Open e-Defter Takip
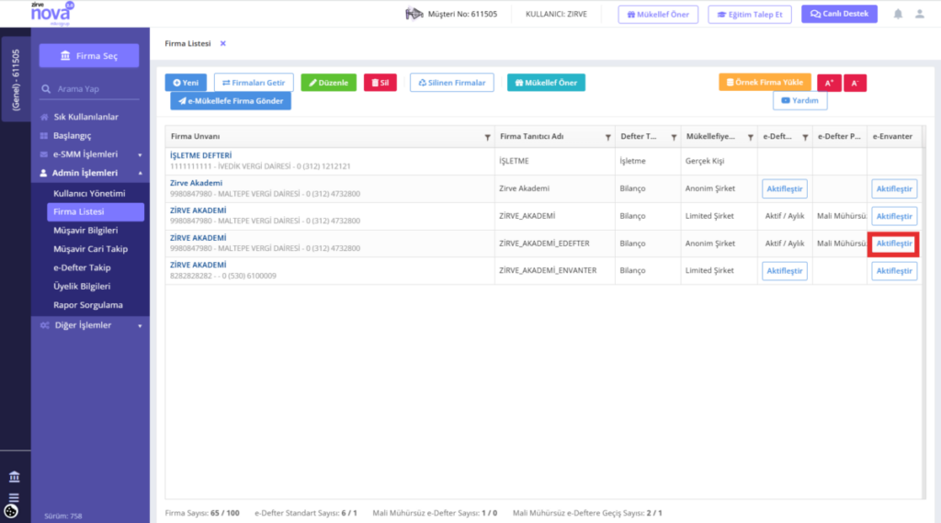 [x=82, y=267]
